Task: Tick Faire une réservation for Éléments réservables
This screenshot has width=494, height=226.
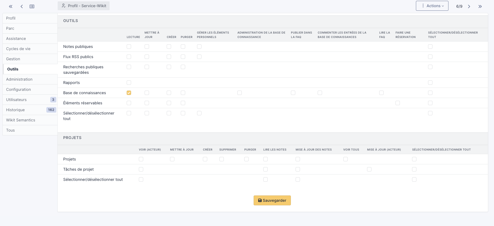Action: click(x=398, y=103)
